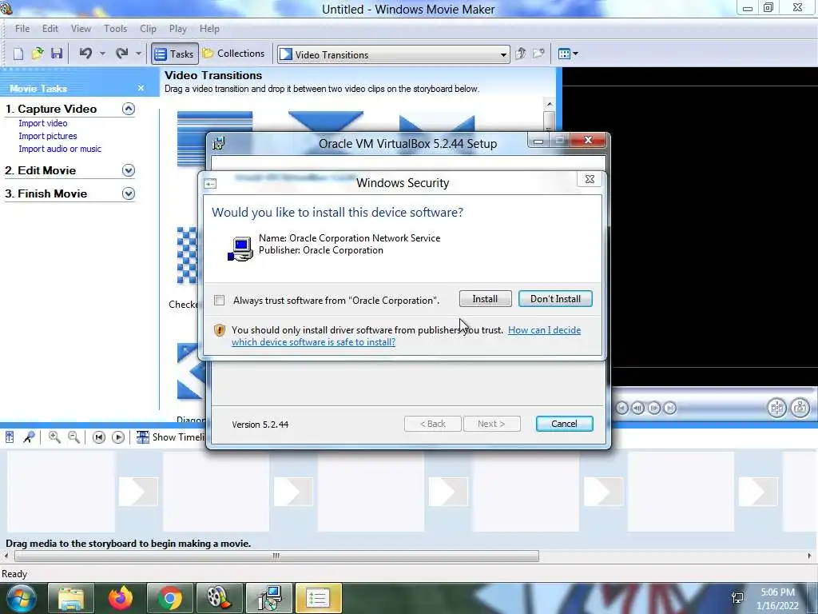The height and width of the screenshot is (614, 818).
Task: Click Import audio or music link
Action: point(60,149)
